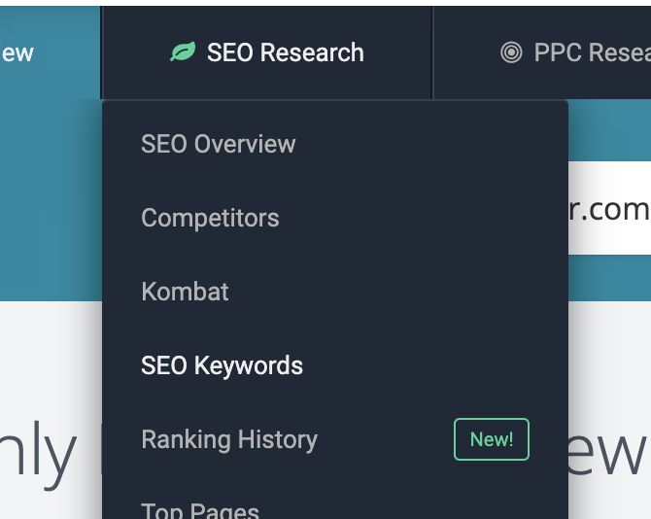Click the large heading text right of menu
Viewport: 651px width, 519px height.
[606, 454]
